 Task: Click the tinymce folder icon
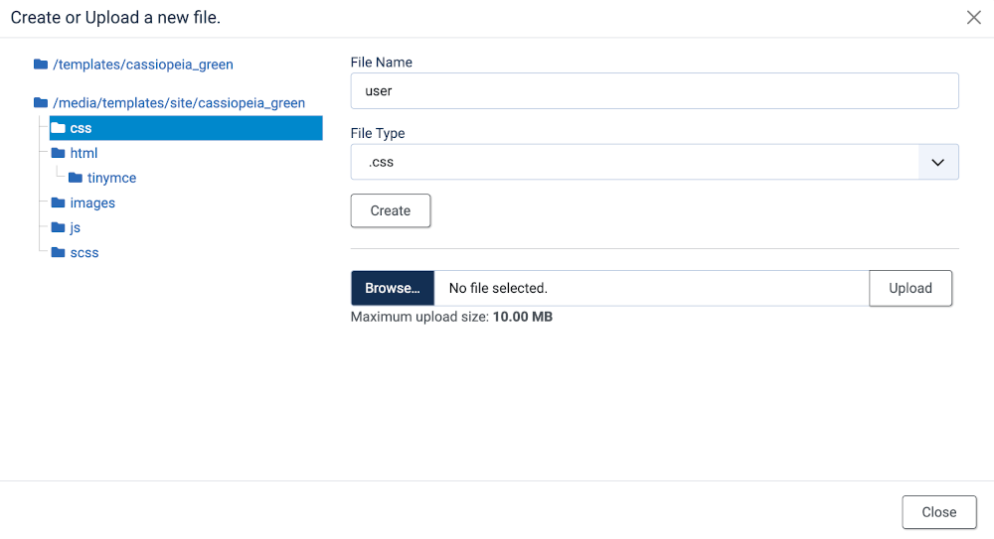point(76,178)
